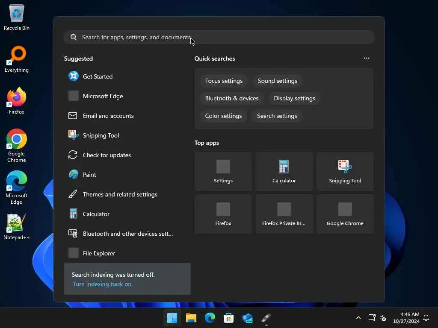Click the pen-shaped app icon on the taskbar
Screen dimensions: 438x328
click(x=266, y=318)
